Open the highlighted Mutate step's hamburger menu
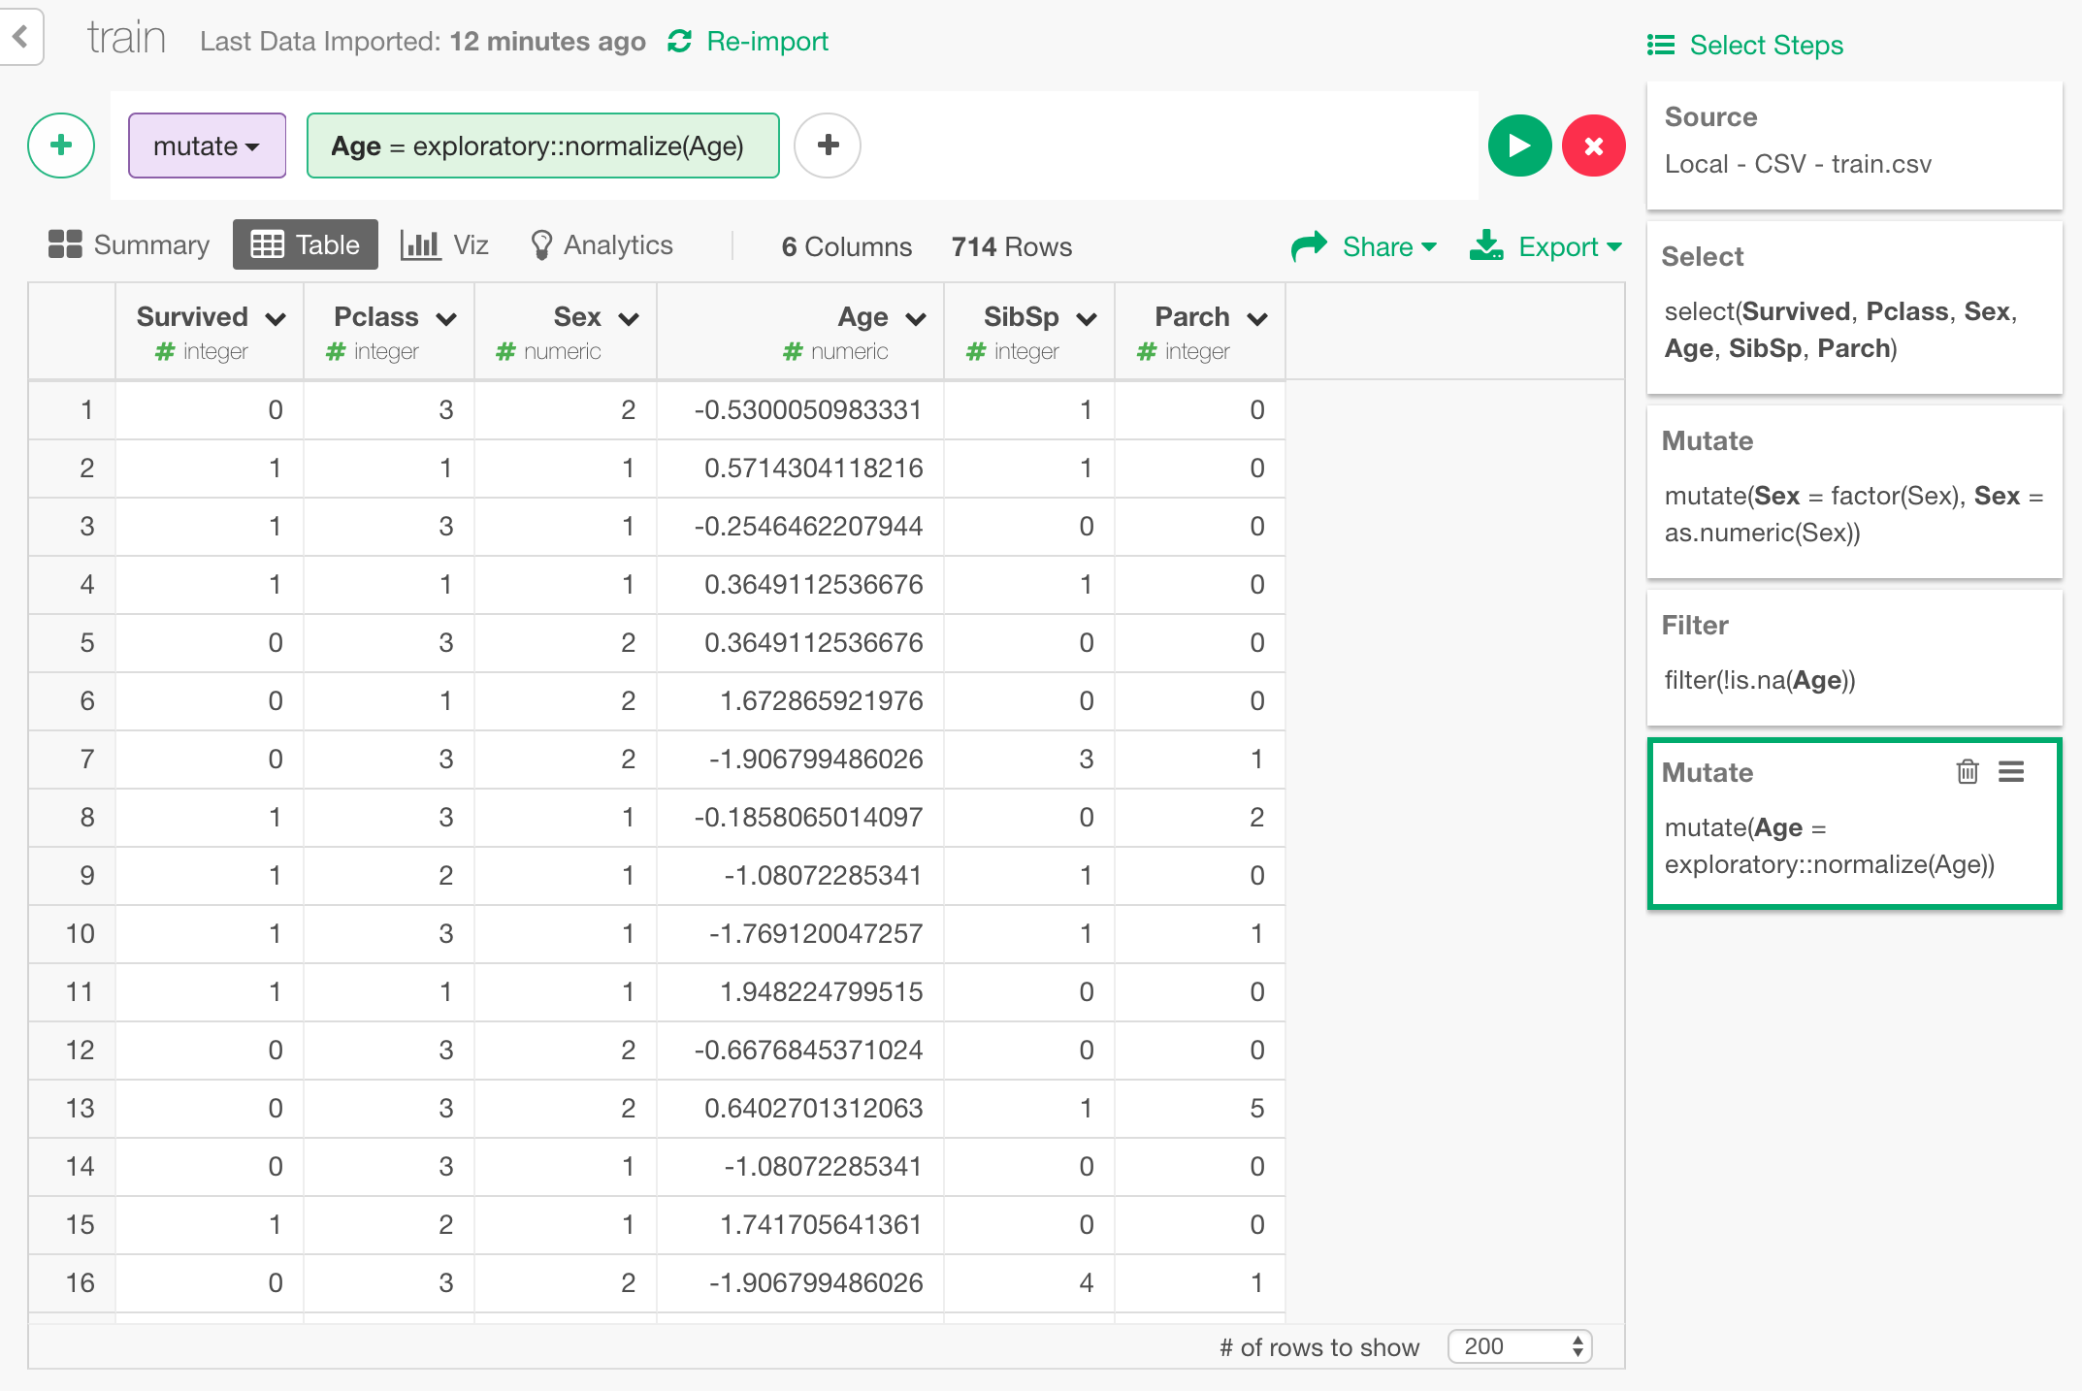The width and height of the screenshot is (2082, 1391). (x=2012, y=771)
